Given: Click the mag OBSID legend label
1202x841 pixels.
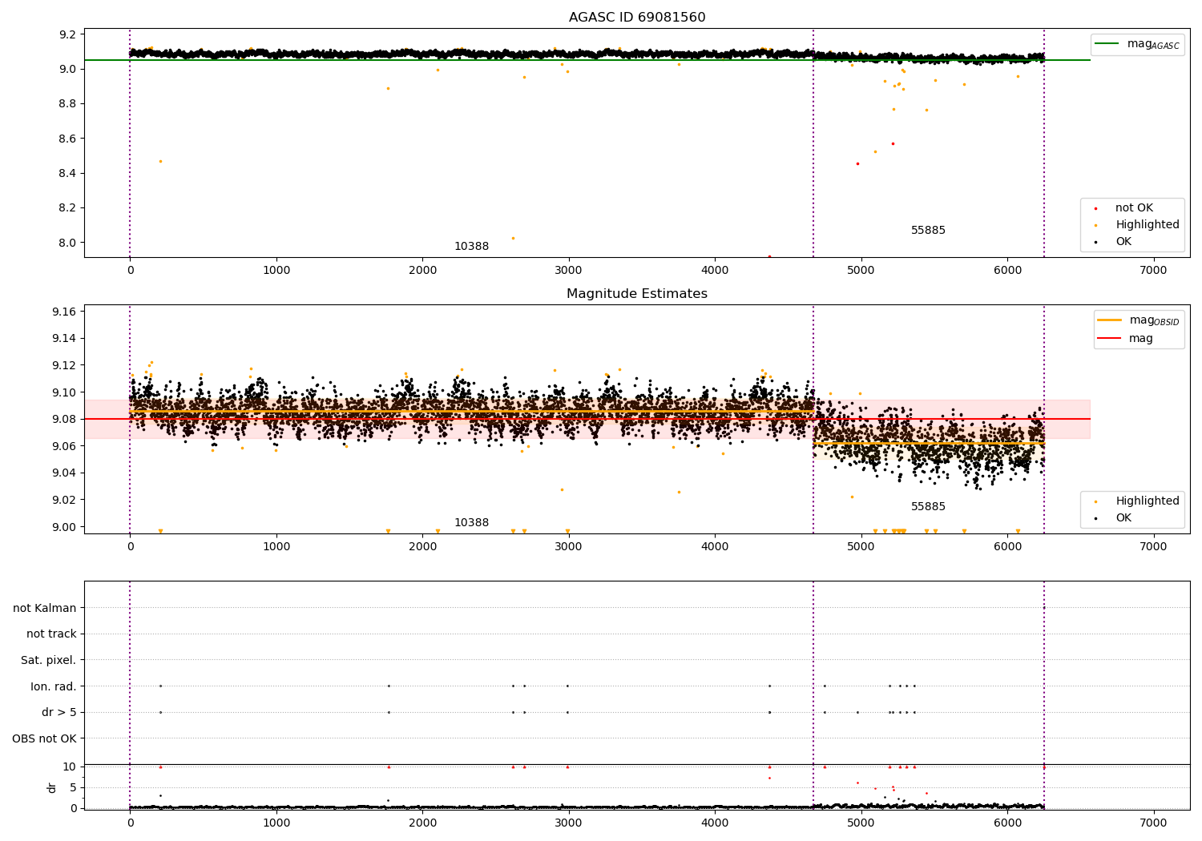Looking at the screenshot, I should coord(1155,321).
